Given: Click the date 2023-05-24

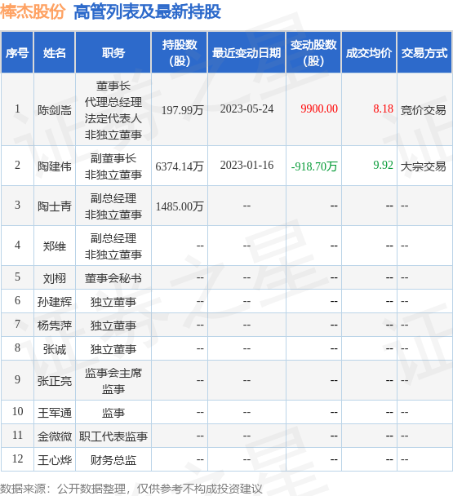Looking at the screenshot, I should click(246, 108).
